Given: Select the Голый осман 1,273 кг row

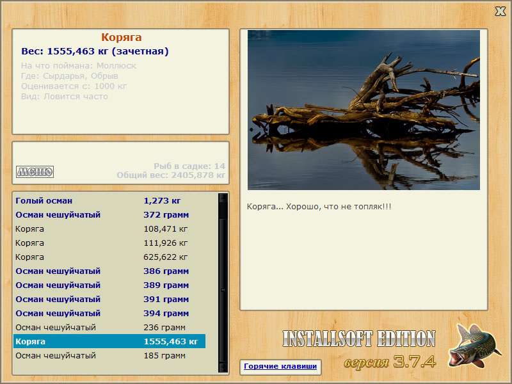Looking at the screenshot, I should pos(109,200).
